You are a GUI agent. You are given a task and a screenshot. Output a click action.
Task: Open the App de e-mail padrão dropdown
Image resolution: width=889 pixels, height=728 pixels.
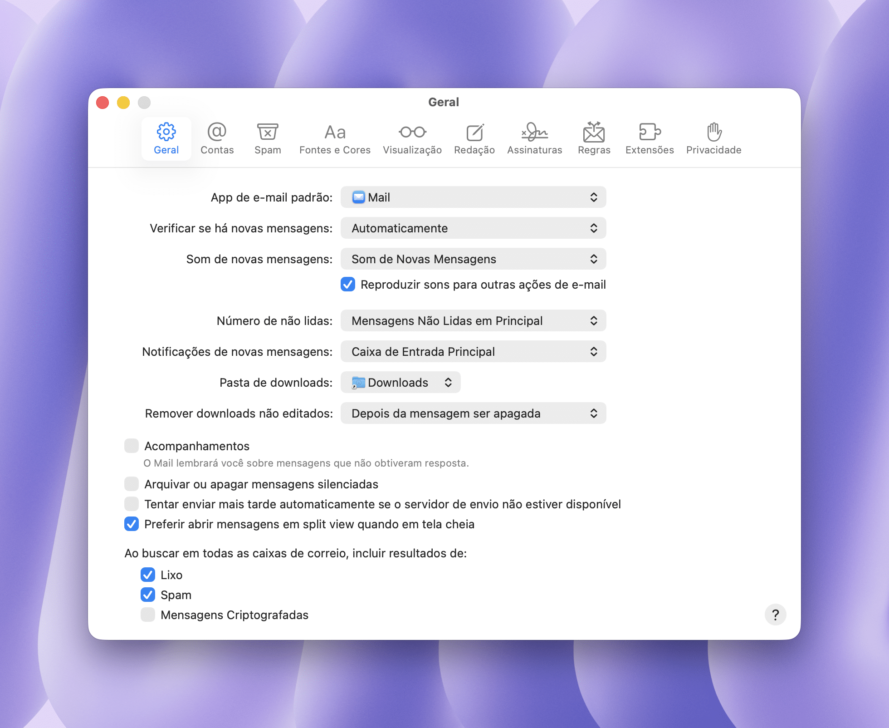tap(473, 197)
